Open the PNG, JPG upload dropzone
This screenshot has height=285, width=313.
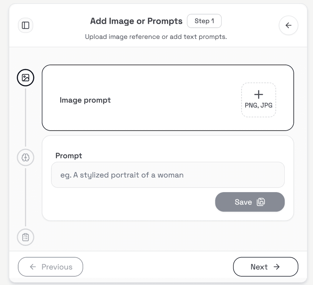pos(259,100)
